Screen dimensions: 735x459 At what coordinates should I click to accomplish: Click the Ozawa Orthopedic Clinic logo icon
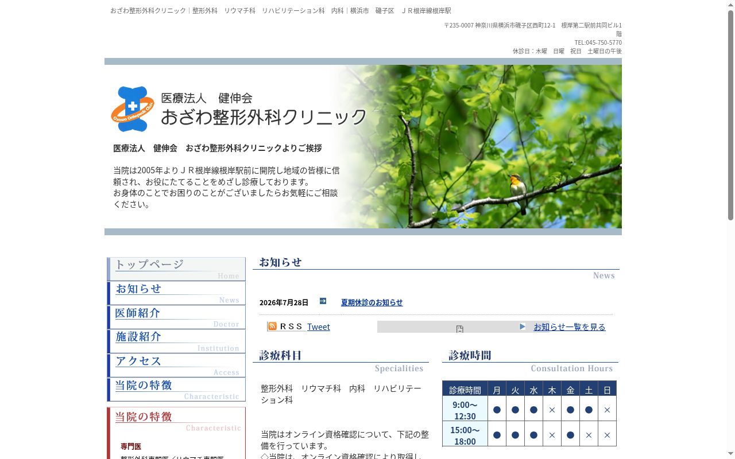click(x=133, y=109)
